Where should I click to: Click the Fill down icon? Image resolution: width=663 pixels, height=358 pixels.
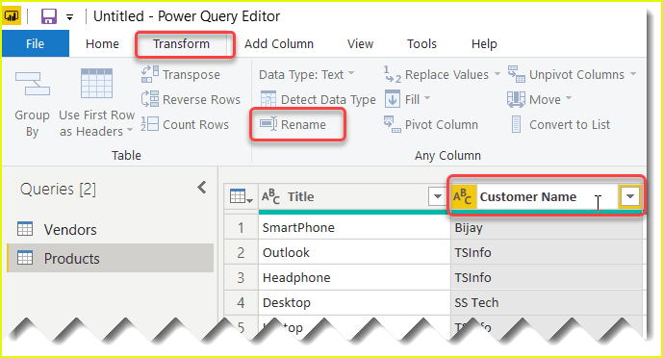tap(392, 99)
